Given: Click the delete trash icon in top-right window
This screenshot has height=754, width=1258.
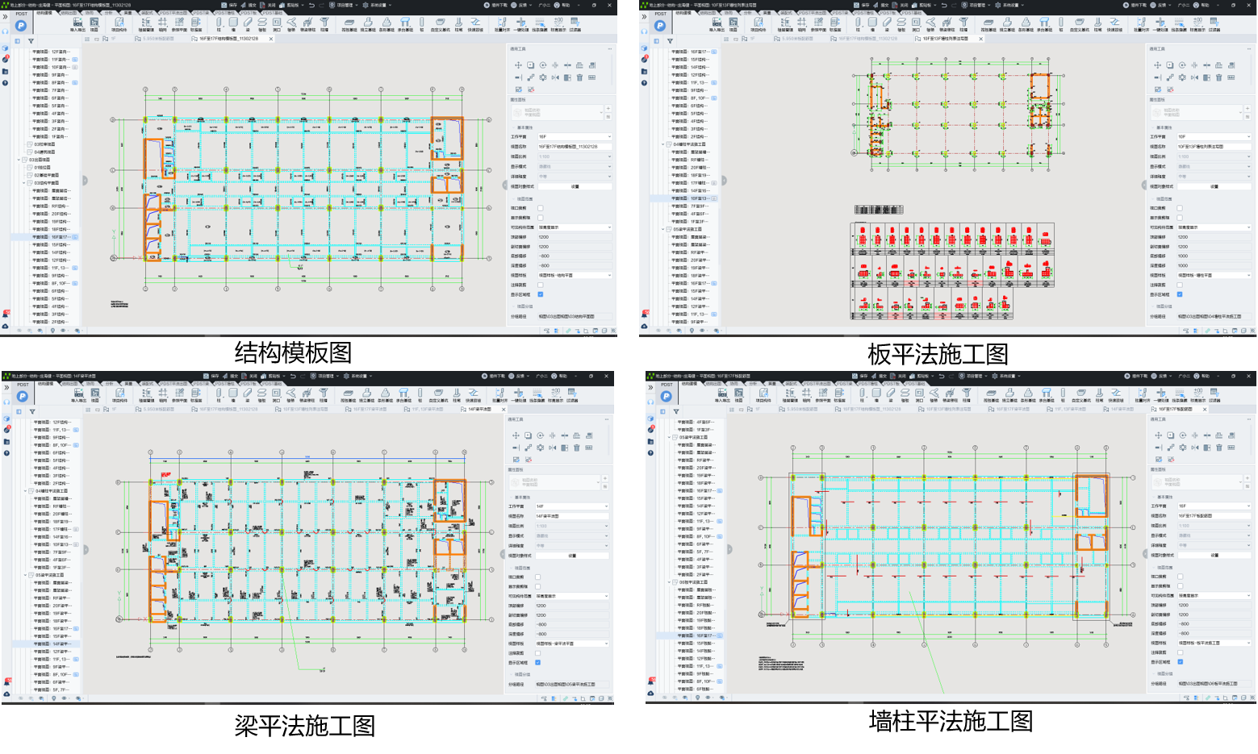Looking at the screenshot, I should point(1218,77).
